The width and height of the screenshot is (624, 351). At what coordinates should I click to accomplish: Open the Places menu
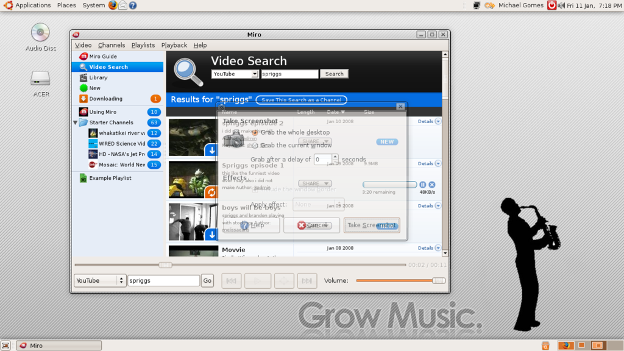point(66,5)
